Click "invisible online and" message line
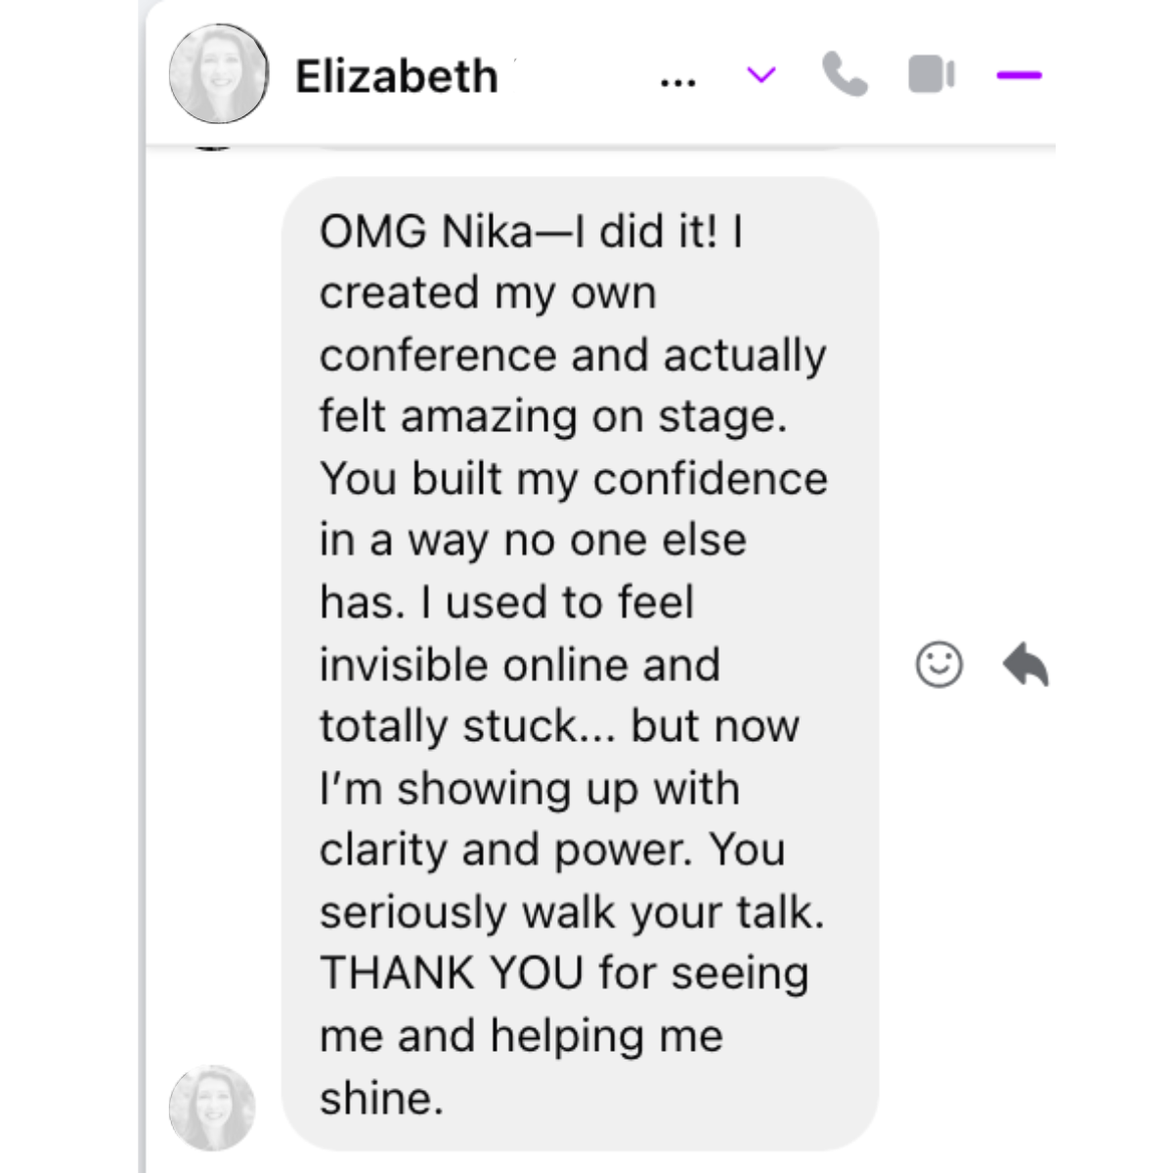Screen dimensions: 1173x1173 pos(520,665)
